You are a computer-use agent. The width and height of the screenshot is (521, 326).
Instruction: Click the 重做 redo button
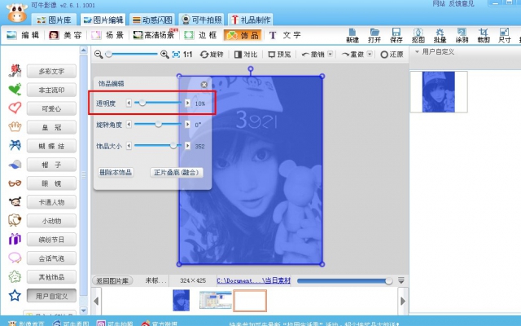[353, 55]
